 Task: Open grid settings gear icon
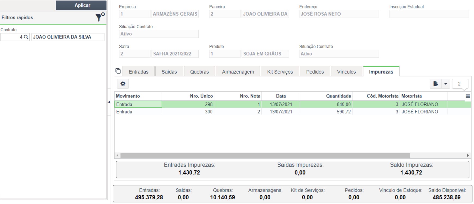click(123, 84)
